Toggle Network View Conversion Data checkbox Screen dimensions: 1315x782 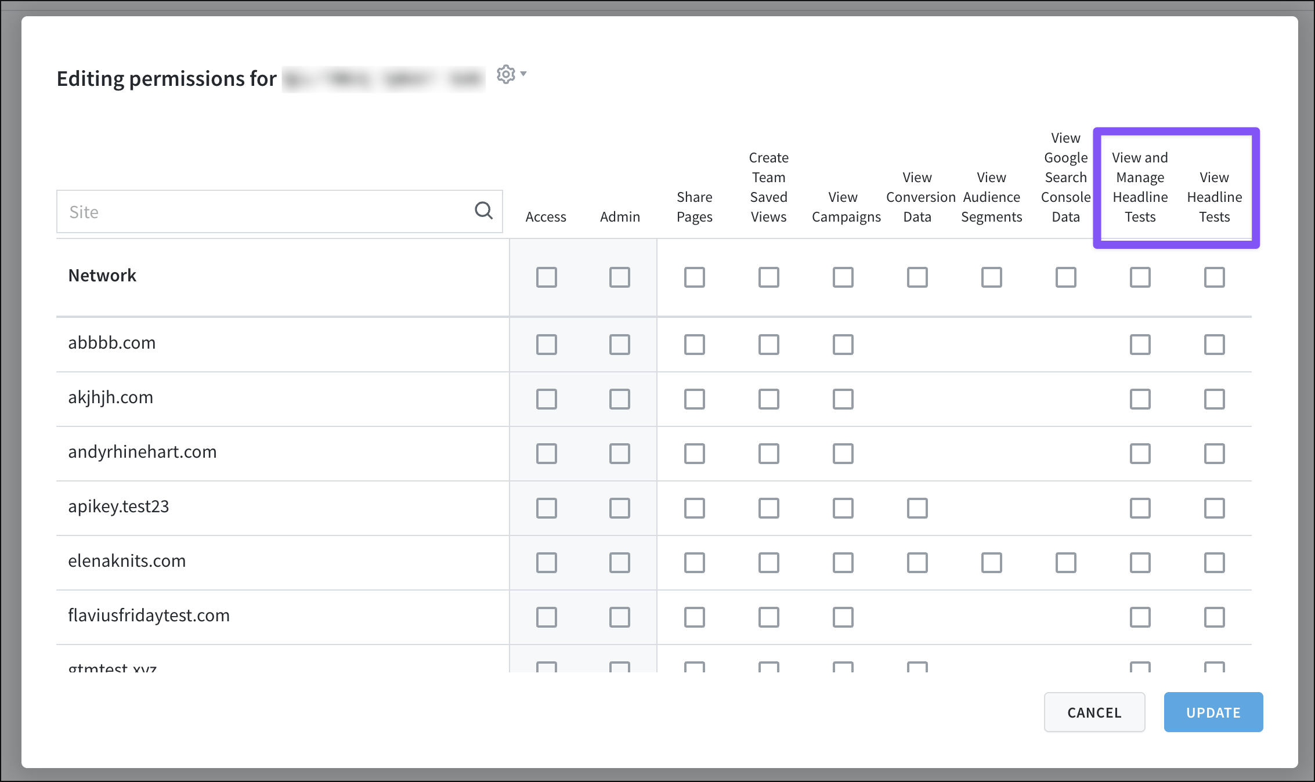pyautogui.click(x=917, y=277)
